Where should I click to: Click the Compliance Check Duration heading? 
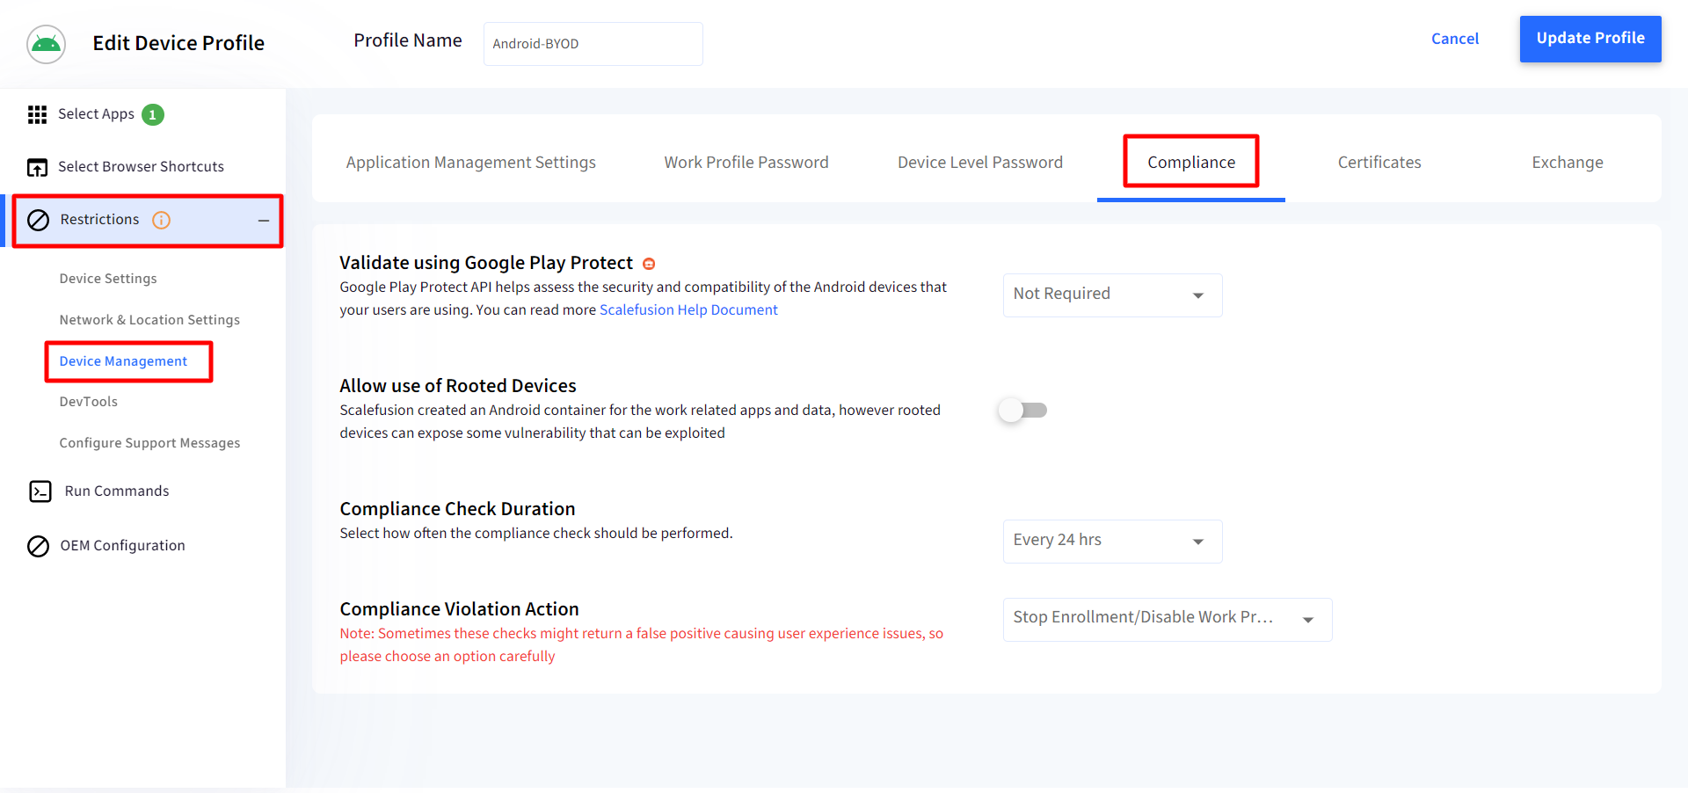[457, 509]
